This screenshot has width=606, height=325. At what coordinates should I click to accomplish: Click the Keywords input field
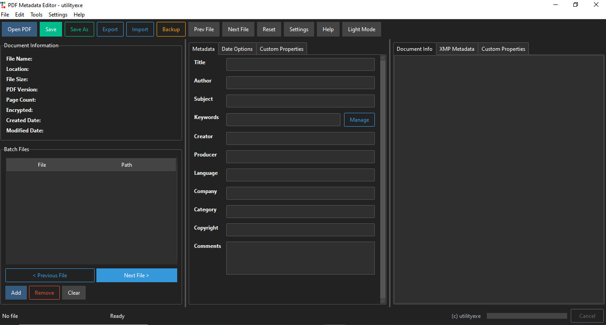[283, 119]
